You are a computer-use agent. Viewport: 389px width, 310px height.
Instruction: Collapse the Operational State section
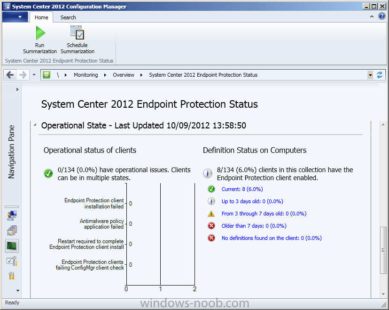pos(35,125)
